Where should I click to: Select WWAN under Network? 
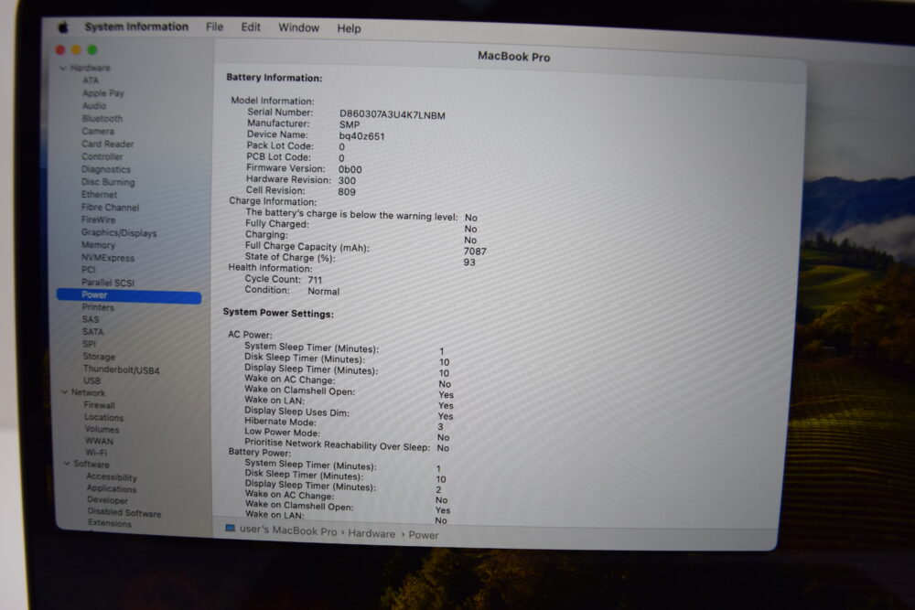(99, 441)
